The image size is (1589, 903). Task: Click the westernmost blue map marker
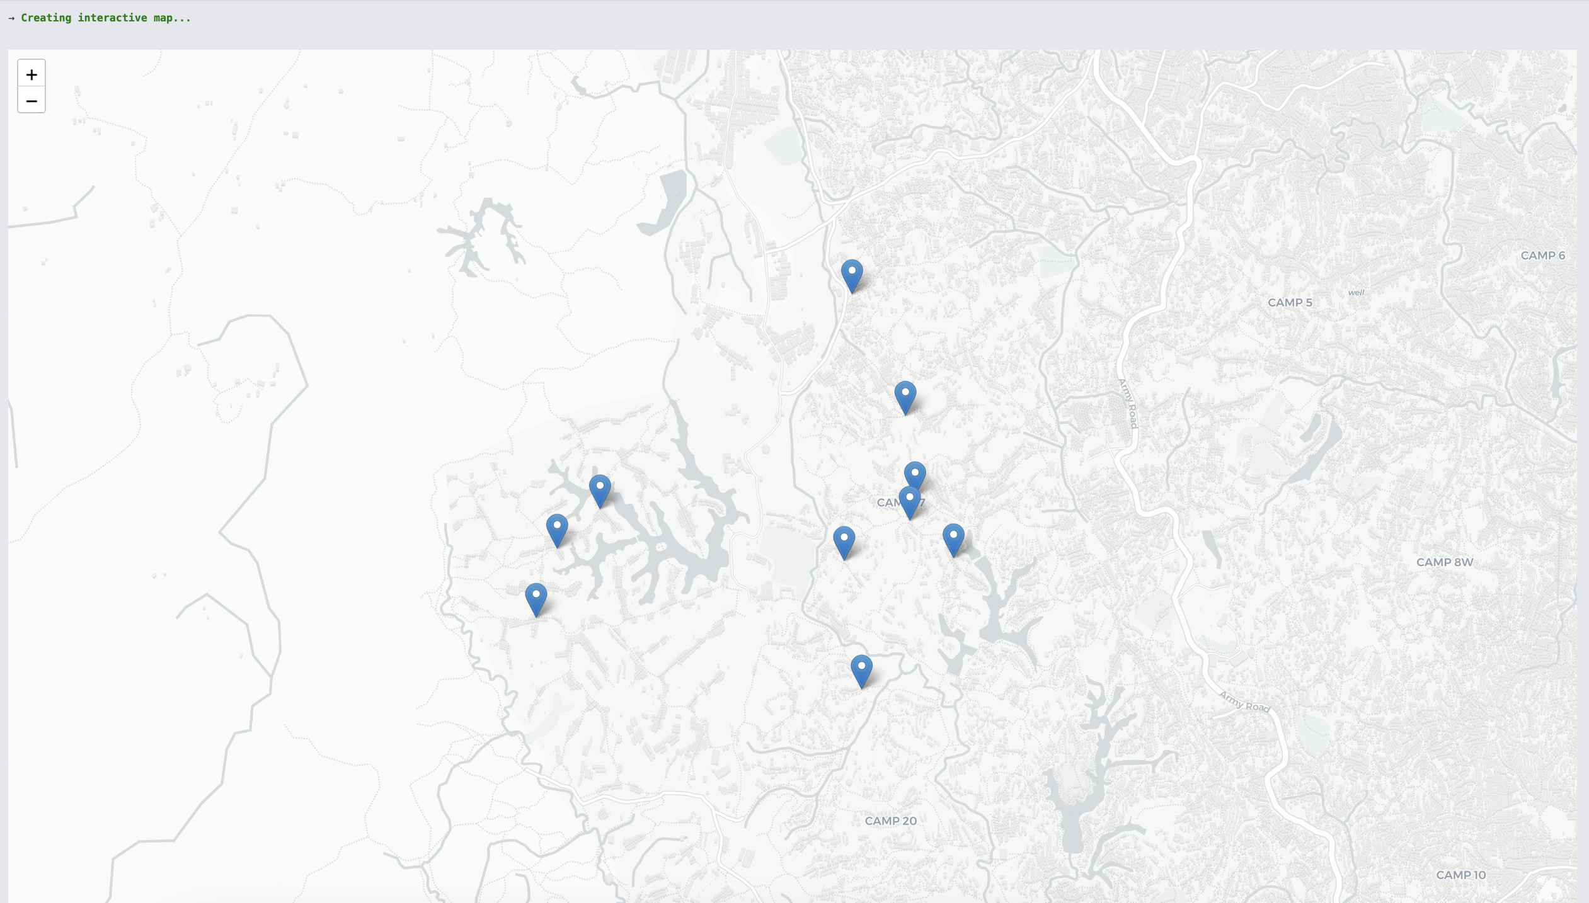[536, 598]
